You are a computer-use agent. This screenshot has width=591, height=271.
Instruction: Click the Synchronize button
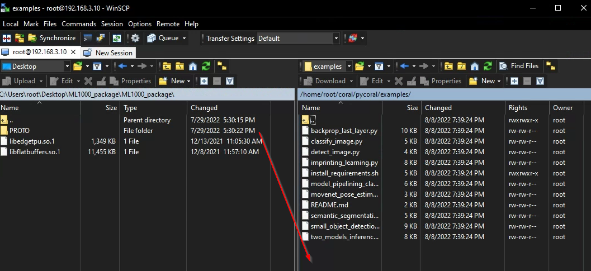point(52,38)
